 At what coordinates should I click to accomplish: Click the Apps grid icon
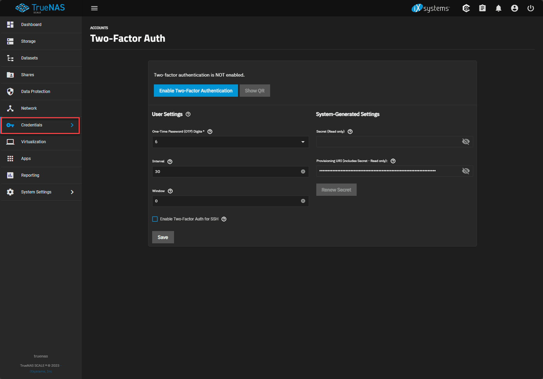pos(10,159)
